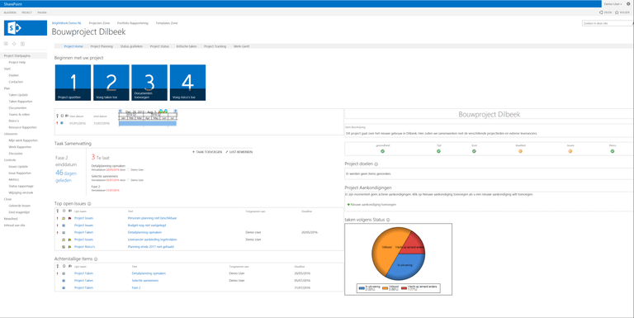Open Discussies in the left navigation

(16, 154)
